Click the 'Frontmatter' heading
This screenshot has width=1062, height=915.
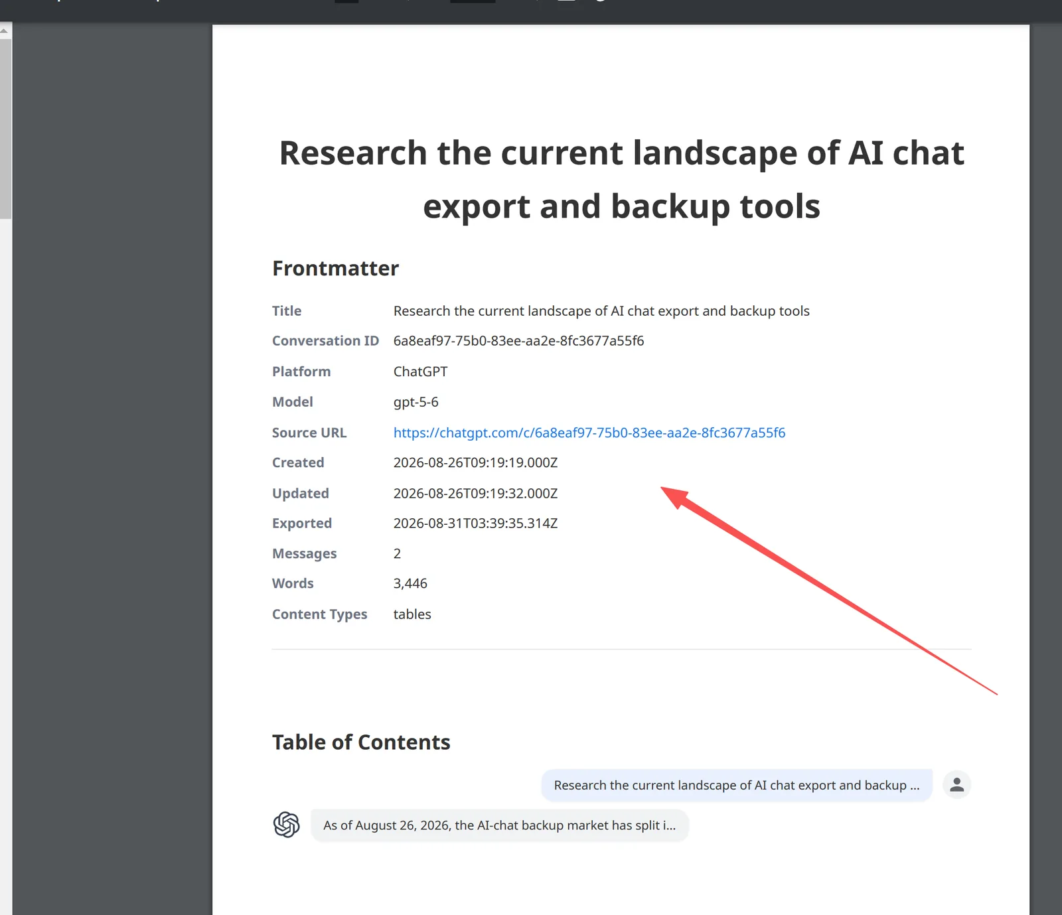click(x=335, y=268)
